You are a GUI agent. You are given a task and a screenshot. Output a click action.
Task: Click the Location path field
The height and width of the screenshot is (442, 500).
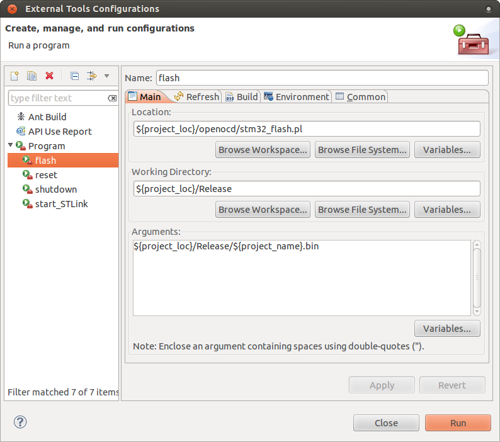coord(307,129)
